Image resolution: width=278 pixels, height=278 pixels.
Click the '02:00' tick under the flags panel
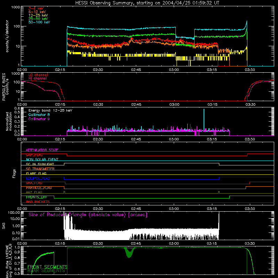pyautogui.click(x=22, y=209)
